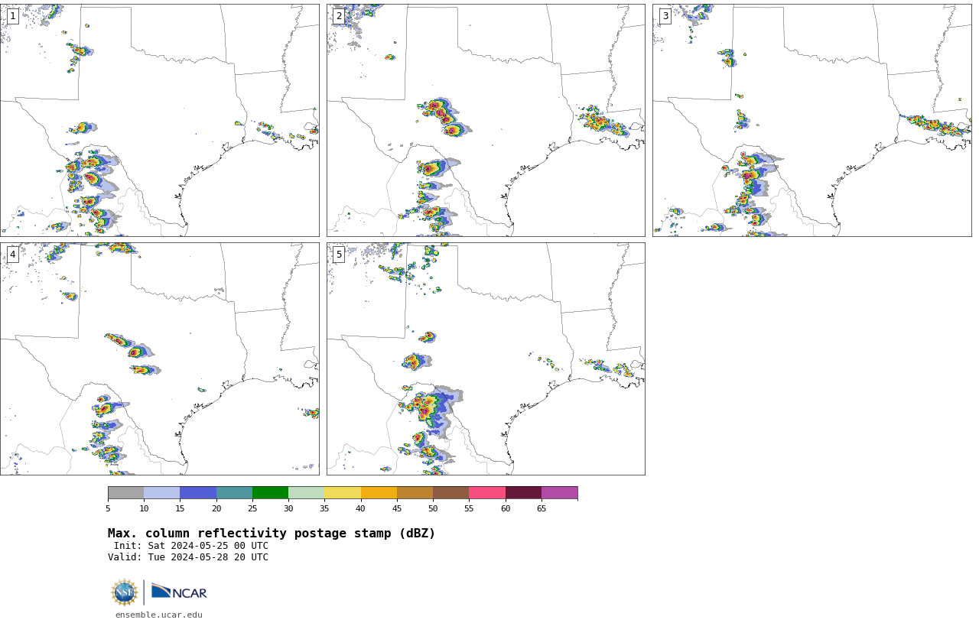This screenshot has height=623, width=979.
Task: Select the blue 15-20 dBZ swatch
Action: click(198, 492)
